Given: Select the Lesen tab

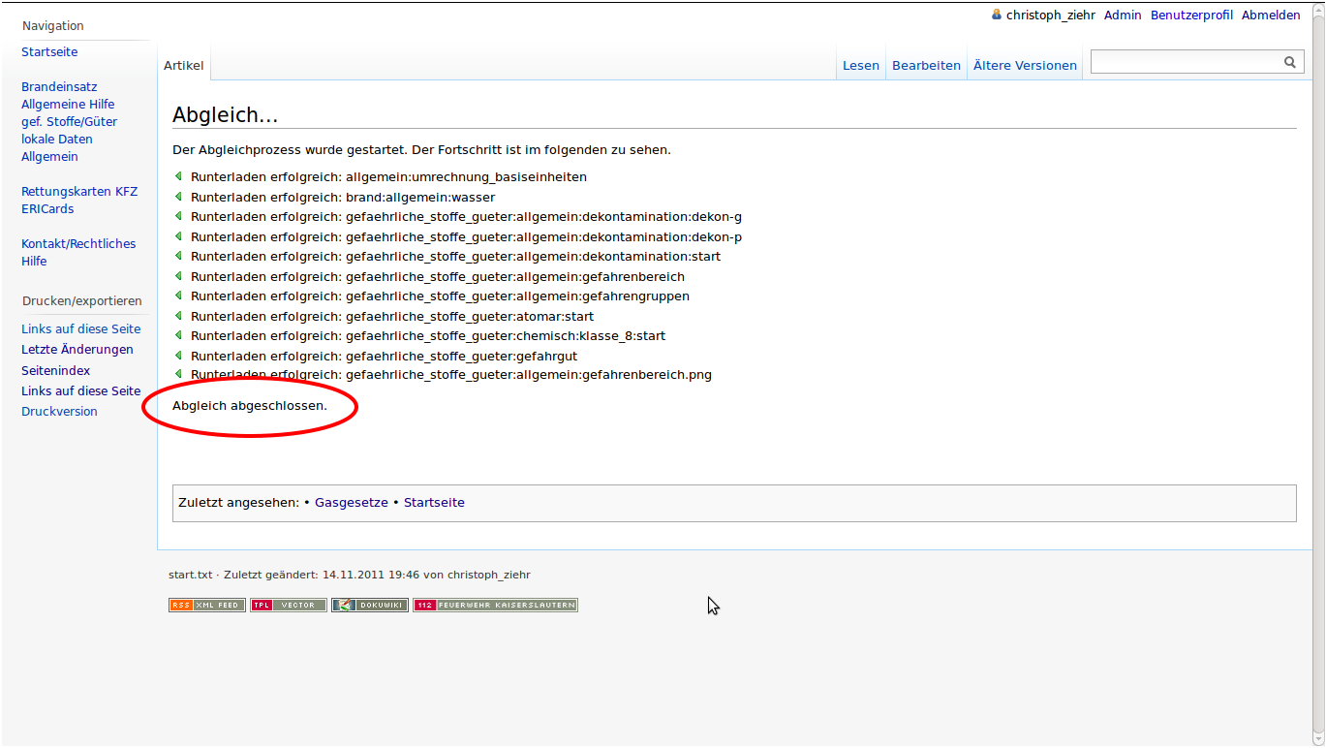Looking at the screenshot, I should point(860,66).
